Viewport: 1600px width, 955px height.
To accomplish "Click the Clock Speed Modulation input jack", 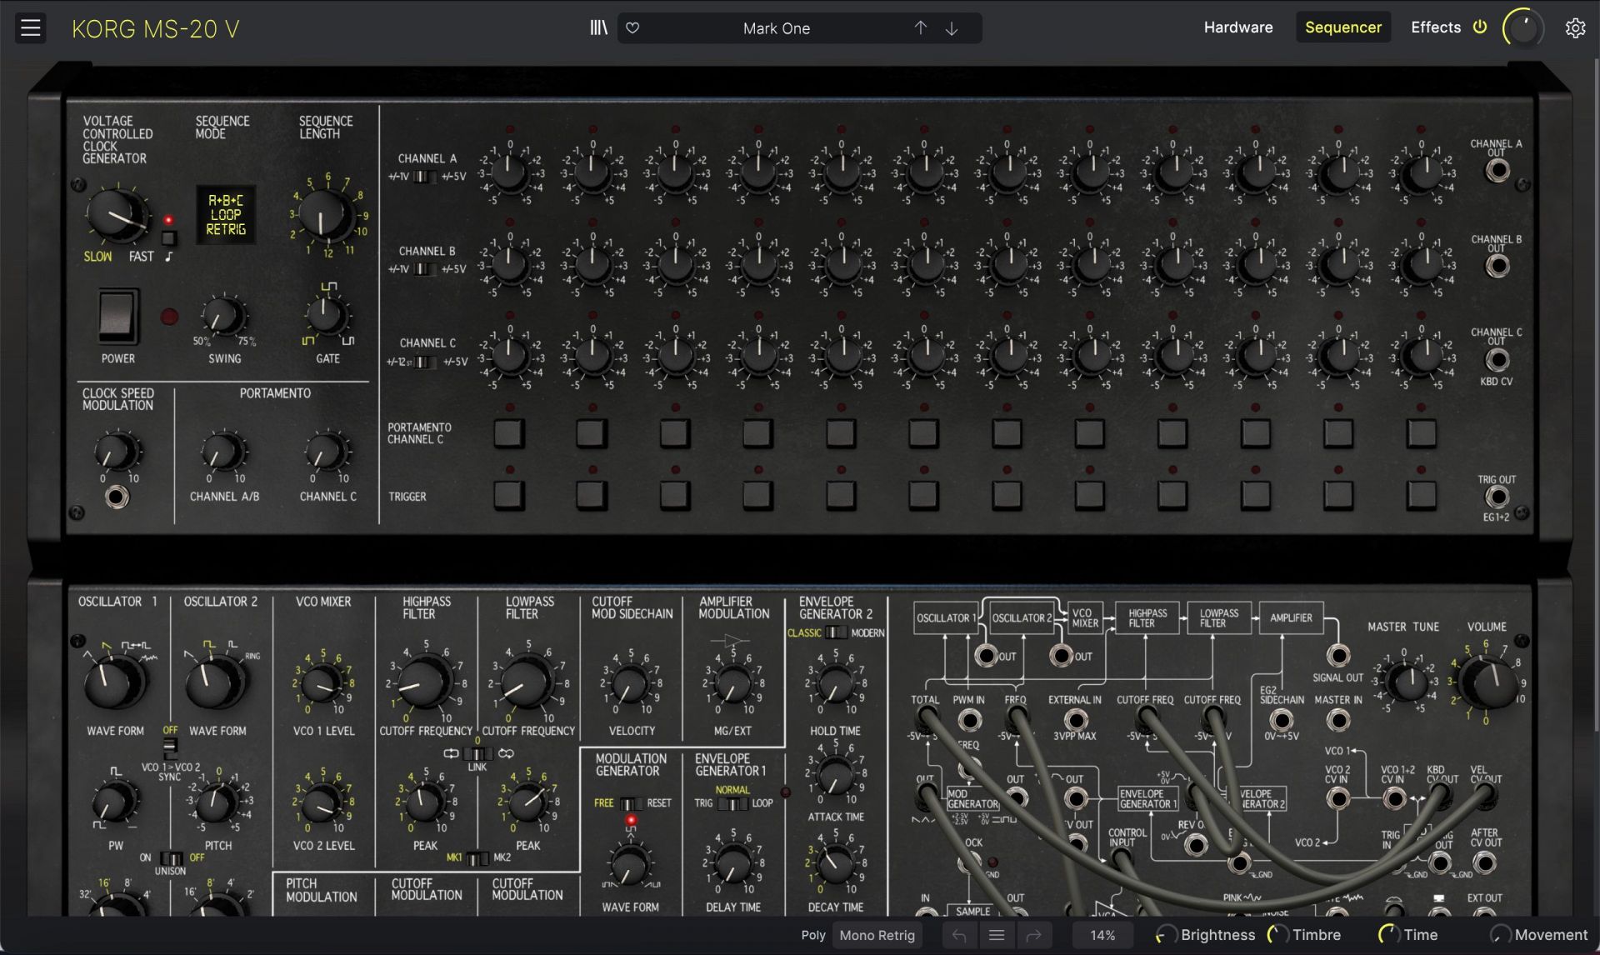I will click(117, 497).
